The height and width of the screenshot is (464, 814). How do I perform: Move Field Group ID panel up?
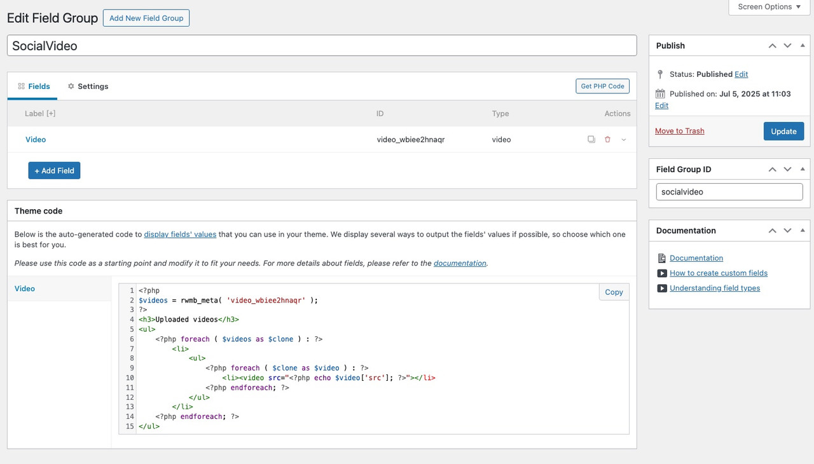772,170
